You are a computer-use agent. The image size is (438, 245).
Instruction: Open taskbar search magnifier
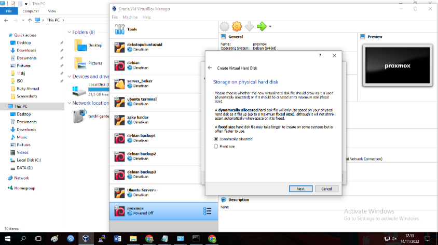23,239
